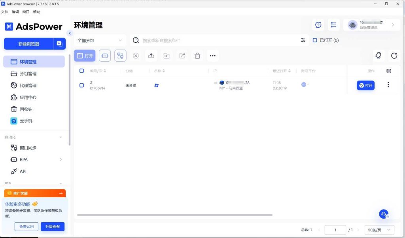Viewport: 405px width, 238px height.
Task: Click the search conditions input field
Action: (x=218, y=40)
